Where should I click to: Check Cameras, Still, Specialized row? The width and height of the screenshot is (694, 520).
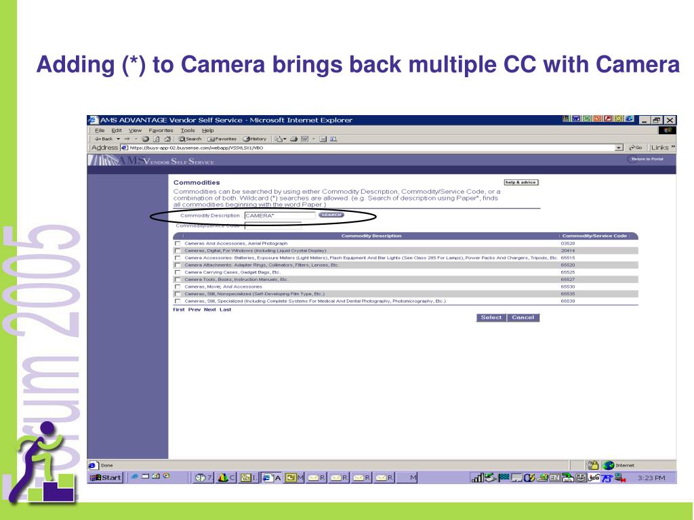pos(178,301)
